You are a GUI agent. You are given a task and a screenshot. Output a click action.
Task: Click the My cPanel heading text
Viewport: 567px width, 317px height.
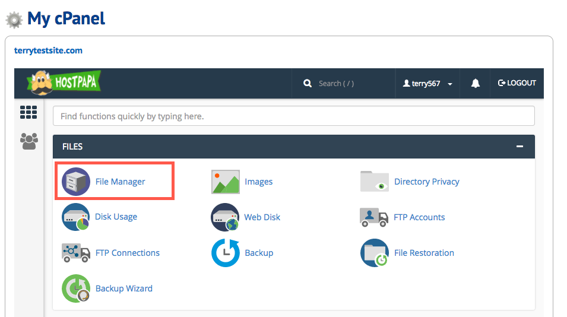click(x=66, y=18)
